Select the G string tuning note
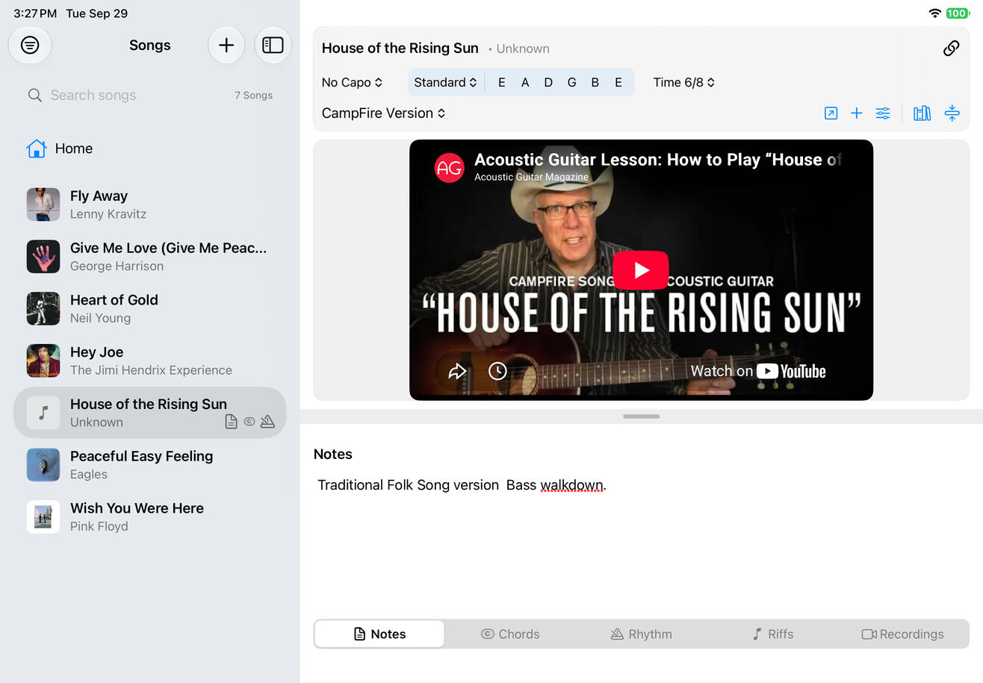Screen dimensions: 983x683 pyautogui.click(x=571, y=82)
